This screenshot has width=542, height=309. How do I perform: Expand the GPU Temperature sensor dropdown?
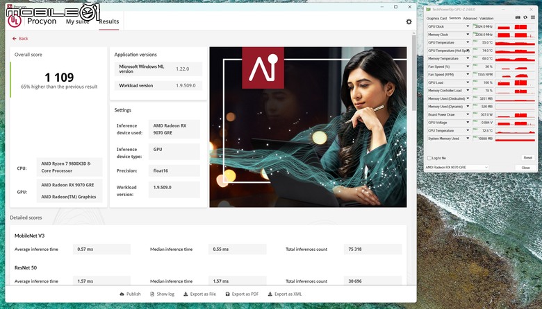point(468,42)
